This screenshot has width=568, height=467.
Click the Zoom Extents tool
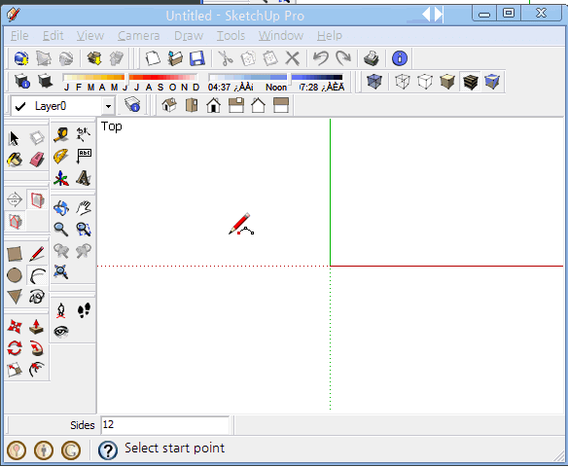coord(61,271)
